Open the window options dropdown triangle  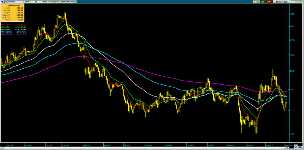[292, 2]
